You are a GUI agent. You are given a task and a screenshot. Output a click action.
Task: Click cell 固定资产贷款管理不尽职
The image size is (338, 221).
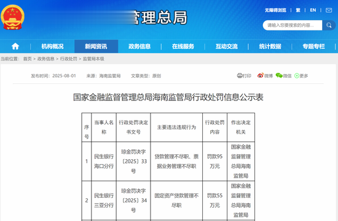(176, 200)
